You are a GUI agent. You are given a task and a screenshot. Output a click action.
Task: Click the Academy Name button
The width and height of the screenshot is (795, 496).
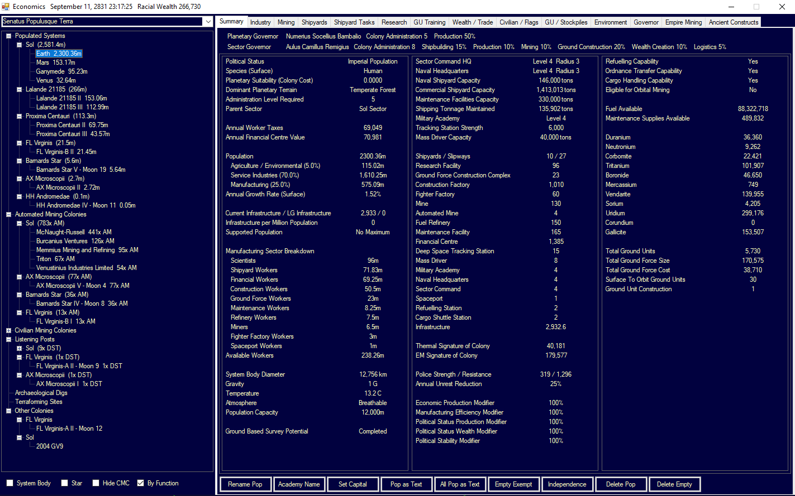coord(299,484)
